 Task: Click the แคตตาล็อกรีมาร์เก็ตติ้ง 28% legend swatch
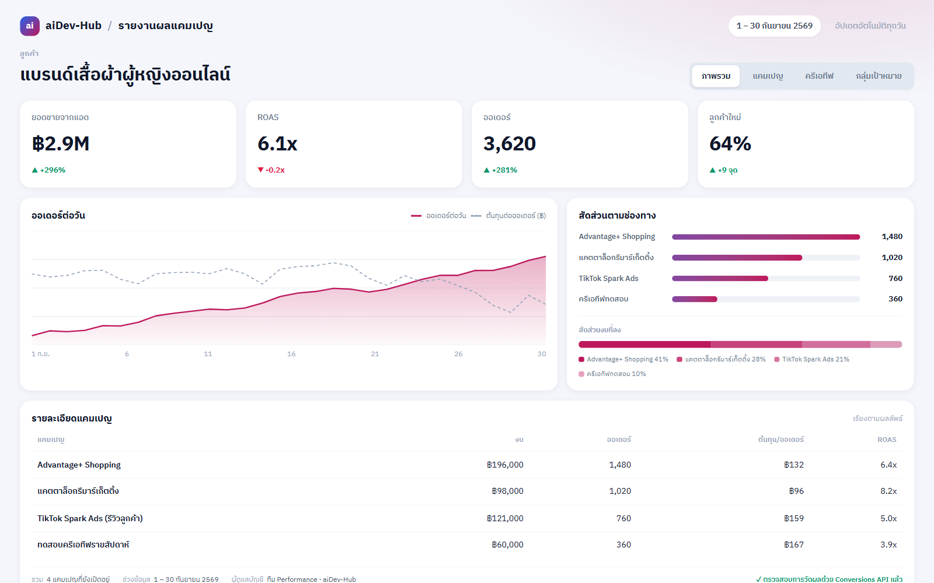pos(679,360)
